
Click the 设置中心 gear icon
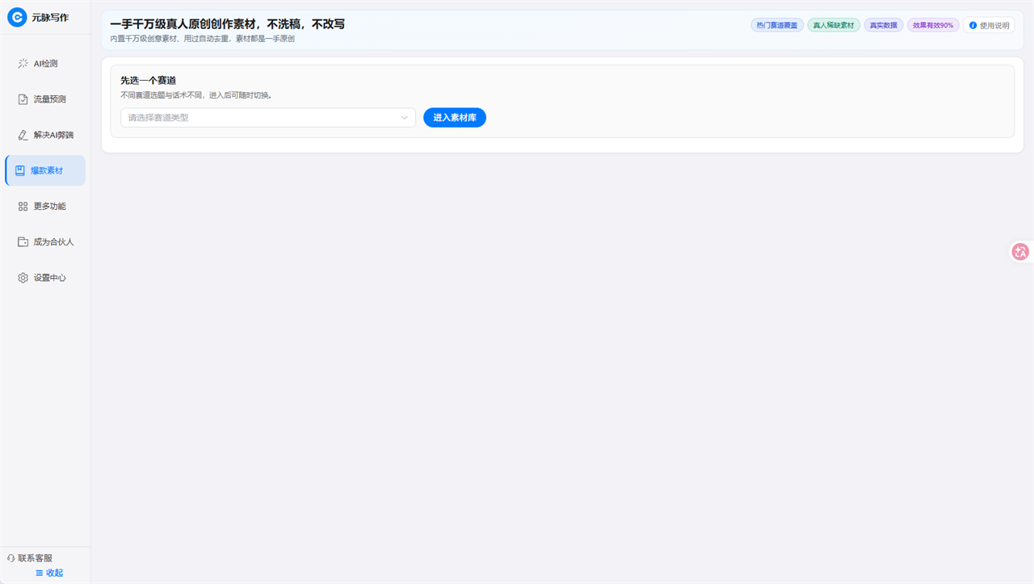[23, 278]
